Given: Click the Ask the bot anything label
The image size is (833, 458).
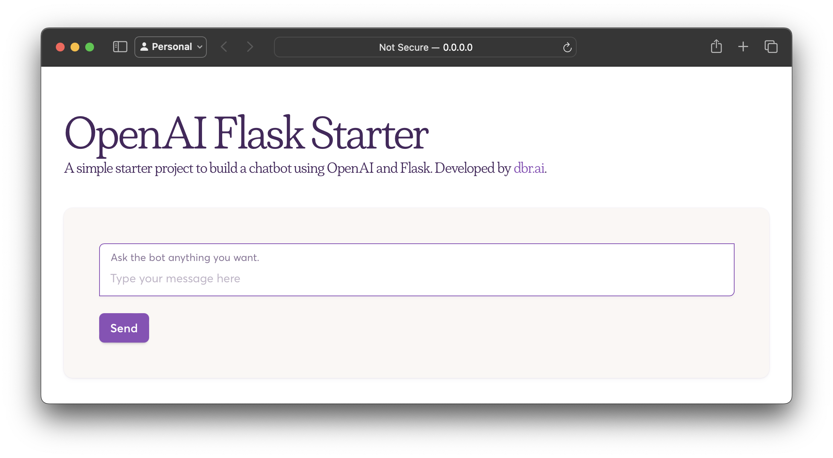Looking at the screenshot, I should [x=185, y=258].
